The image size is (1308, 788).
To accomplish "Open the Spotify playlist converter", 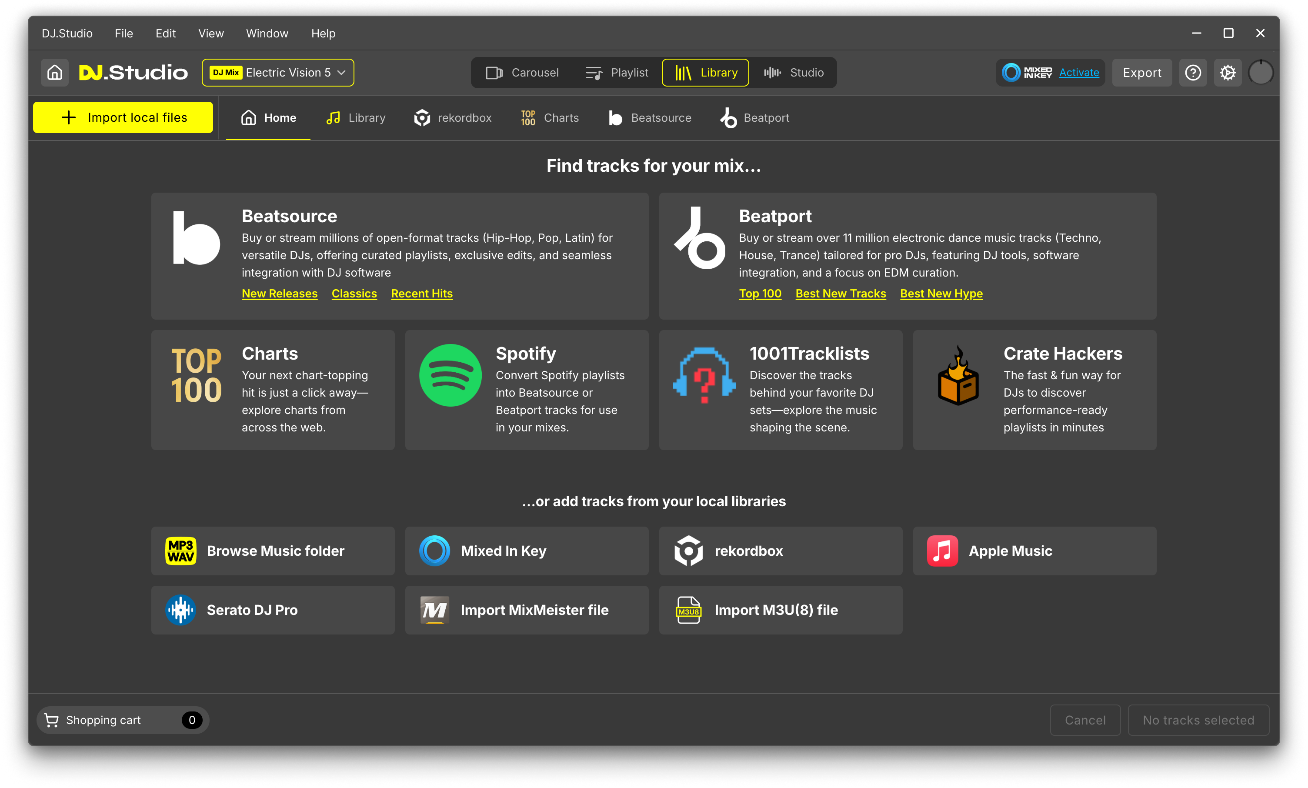I will pyautogui.click(x=526, y=390).
